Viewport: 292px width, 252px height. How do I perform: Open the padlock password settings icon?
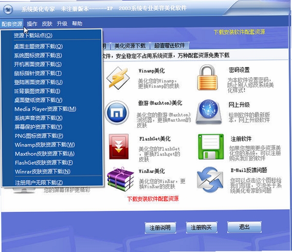[207, 77]
